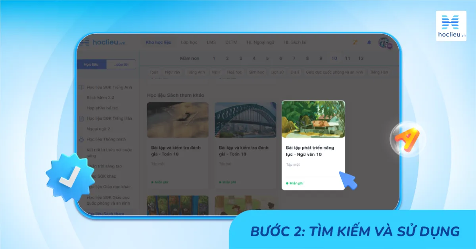Image resolution: width=476 pixels, height=249 pixels.
Task: Open the CLTM tab
Action: [231, 42]
